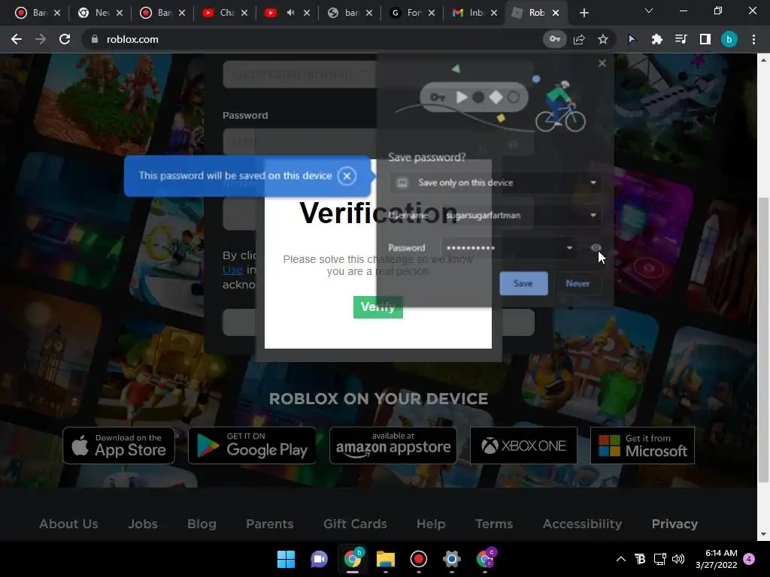Close the Roblox tab
Image resolution: width=770 pixels, height=577 pixels.
[x=556, y=13]
